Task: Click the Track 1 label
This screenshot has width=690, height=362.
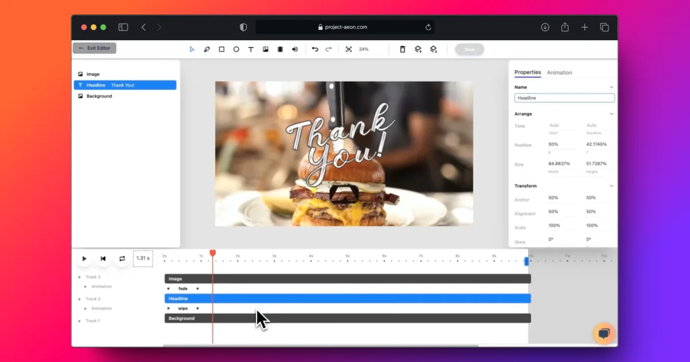Action: point(93,321)
